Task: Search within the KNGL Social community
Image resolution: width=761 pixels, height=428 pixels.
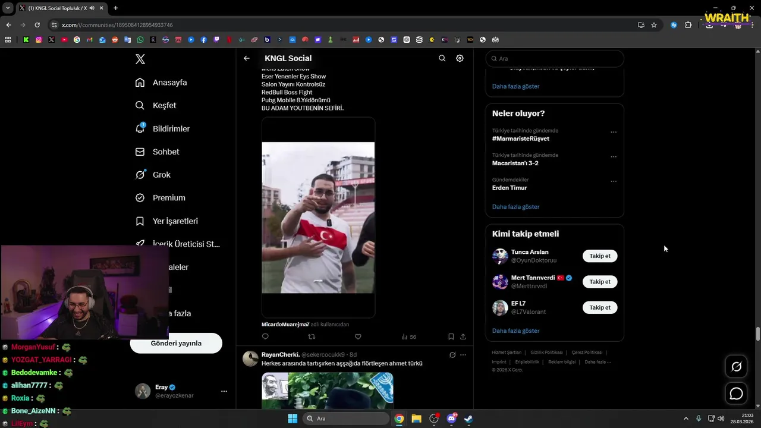Action: point(442,58)
